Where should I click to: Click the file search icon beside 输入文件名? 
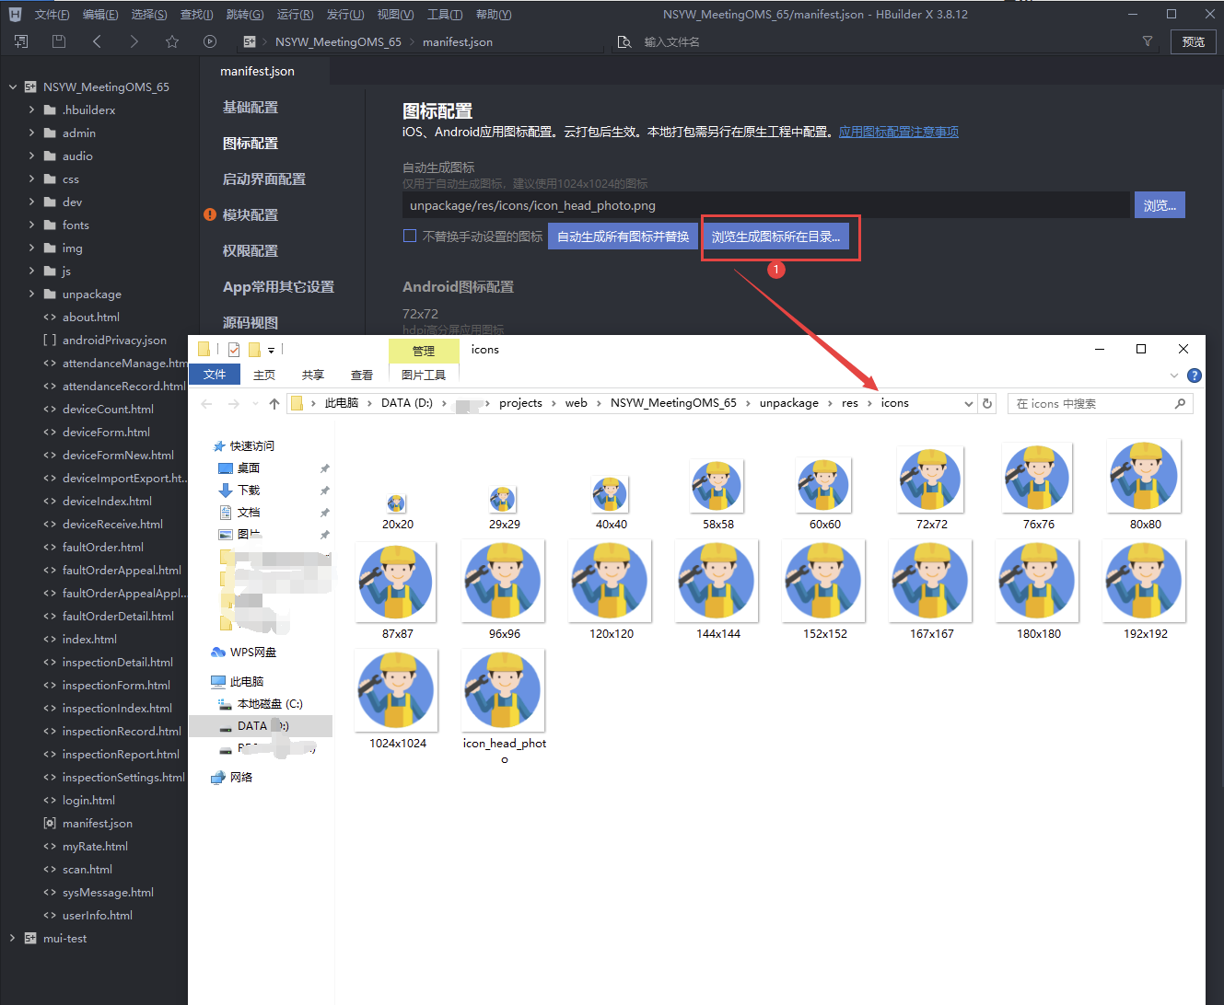624,42
